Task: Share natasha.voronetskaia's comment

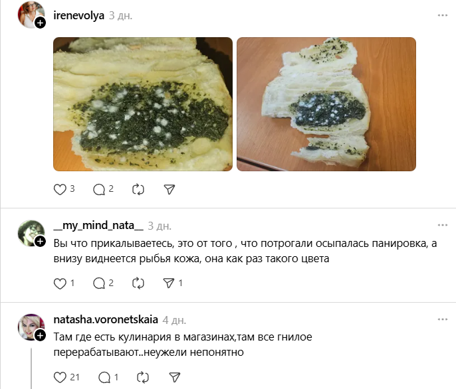Action: click(174, 377)
